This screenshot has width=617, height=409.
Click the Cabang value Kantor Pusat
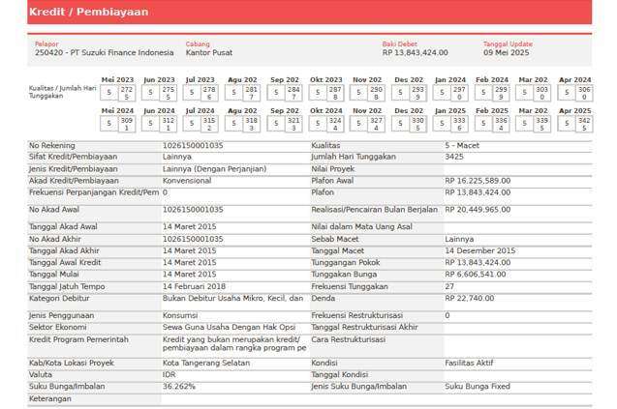pyautogui.click(x=209, y=52)
